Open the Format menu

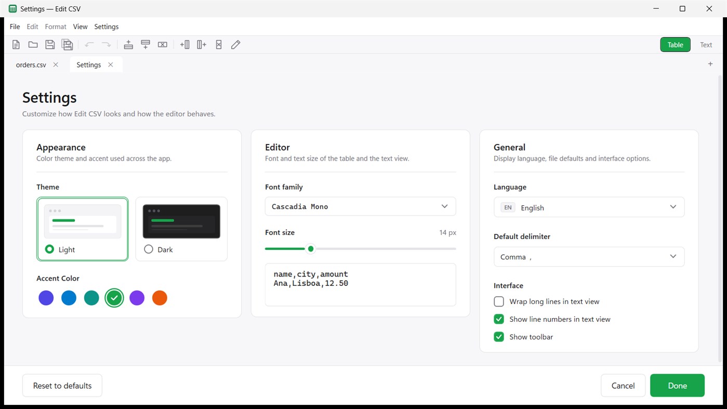coord(56,27)
